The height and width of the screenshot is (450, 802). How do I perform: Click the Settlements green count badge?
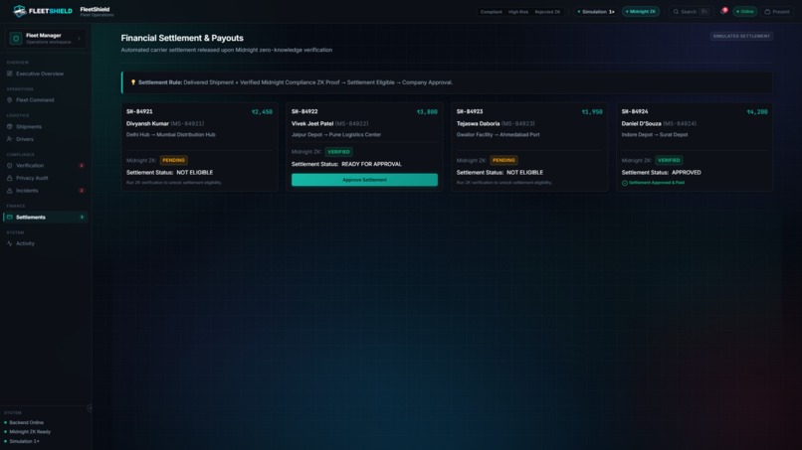[x=82, y=218]
